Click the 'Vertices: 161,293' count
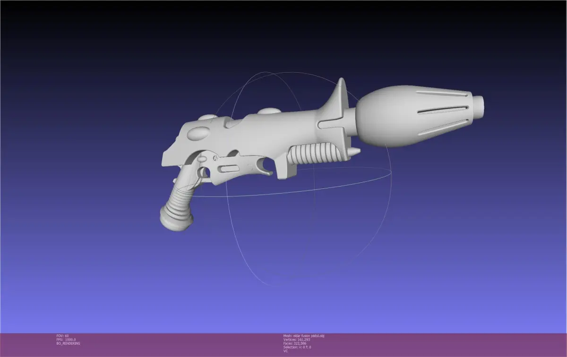 pos(296,340)
